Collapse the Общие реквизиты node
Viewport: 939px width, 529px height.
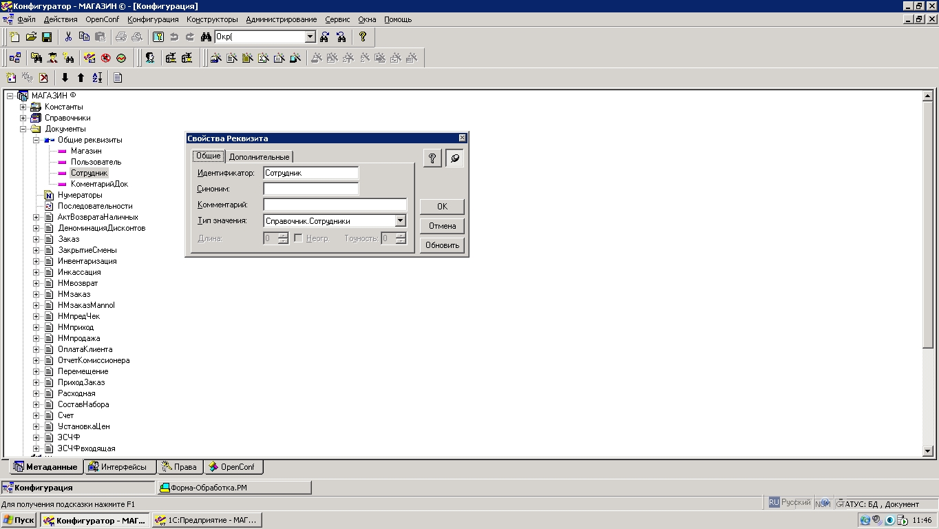tap(36, 140)
